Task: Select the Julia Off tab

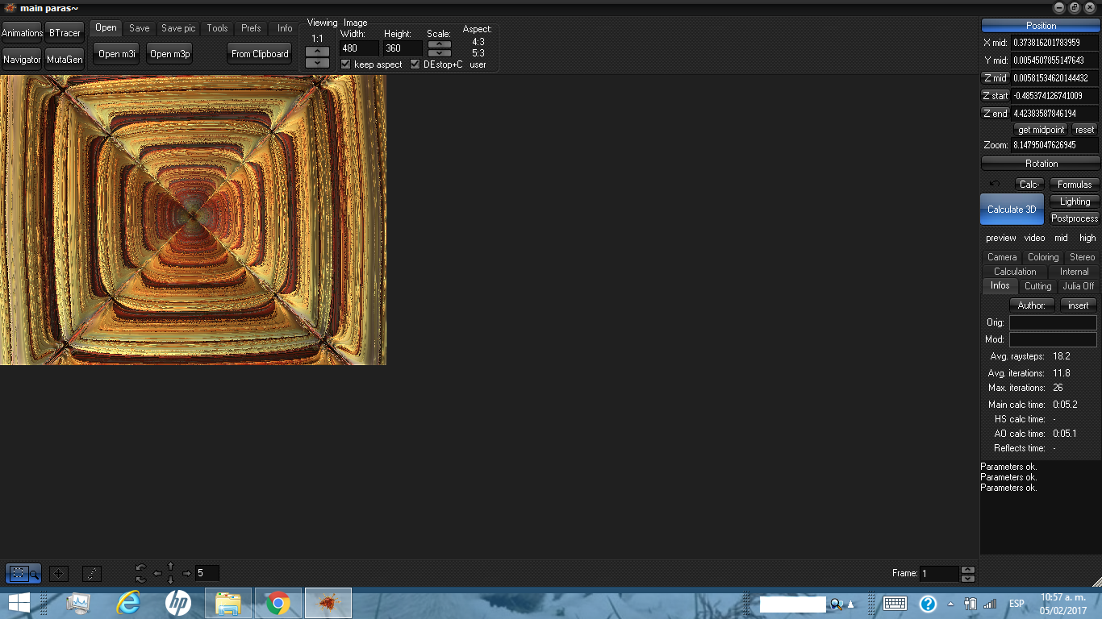Action: [x=1079, y=286]
